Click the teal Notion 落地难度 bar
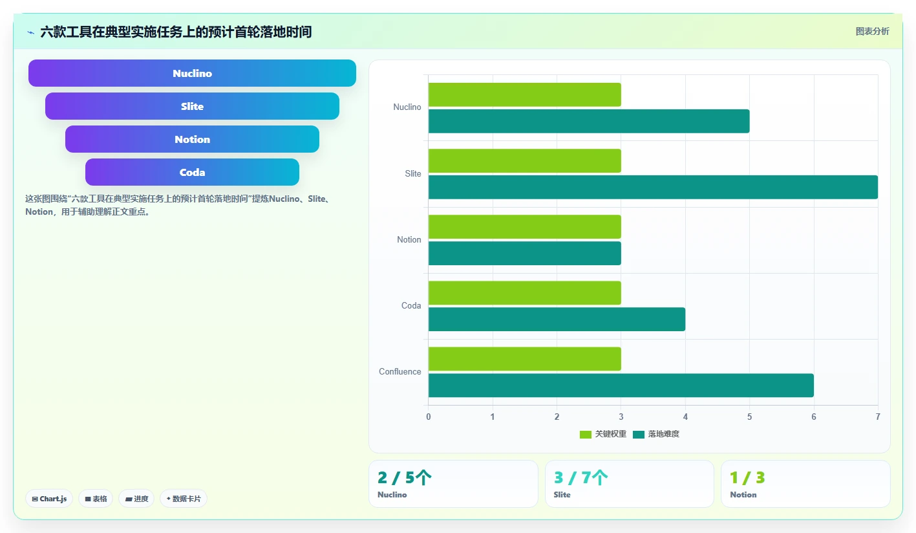 [x=524, y=253]
